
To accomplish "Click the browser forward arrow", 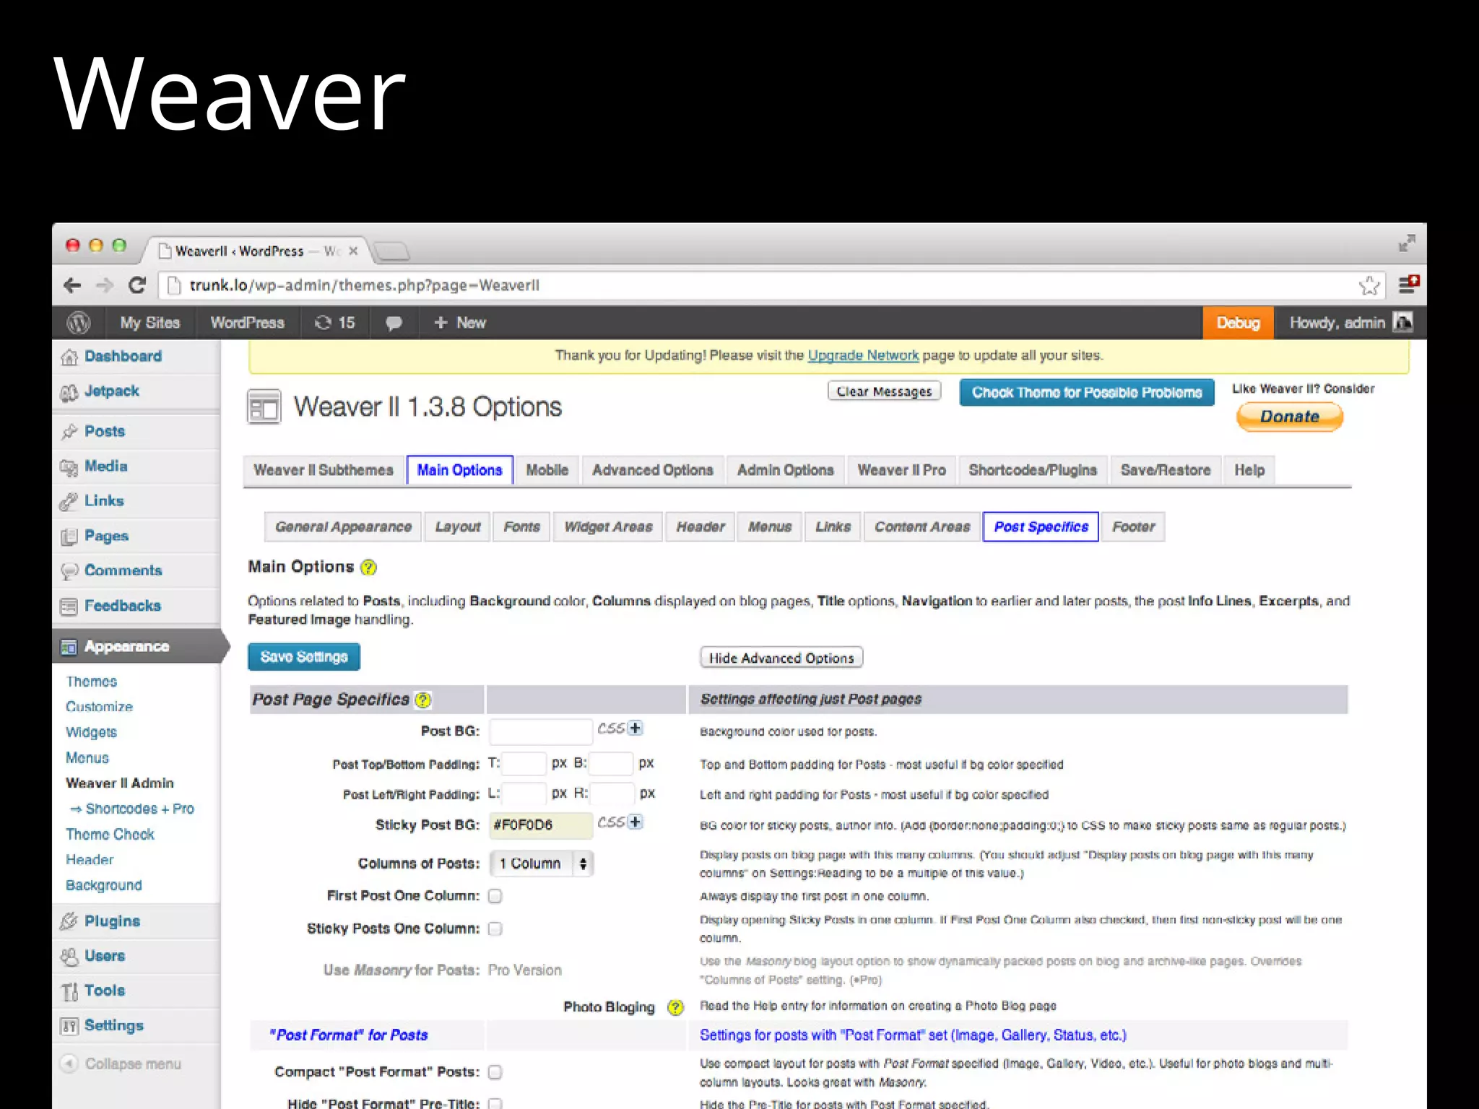I will point(105,286).
